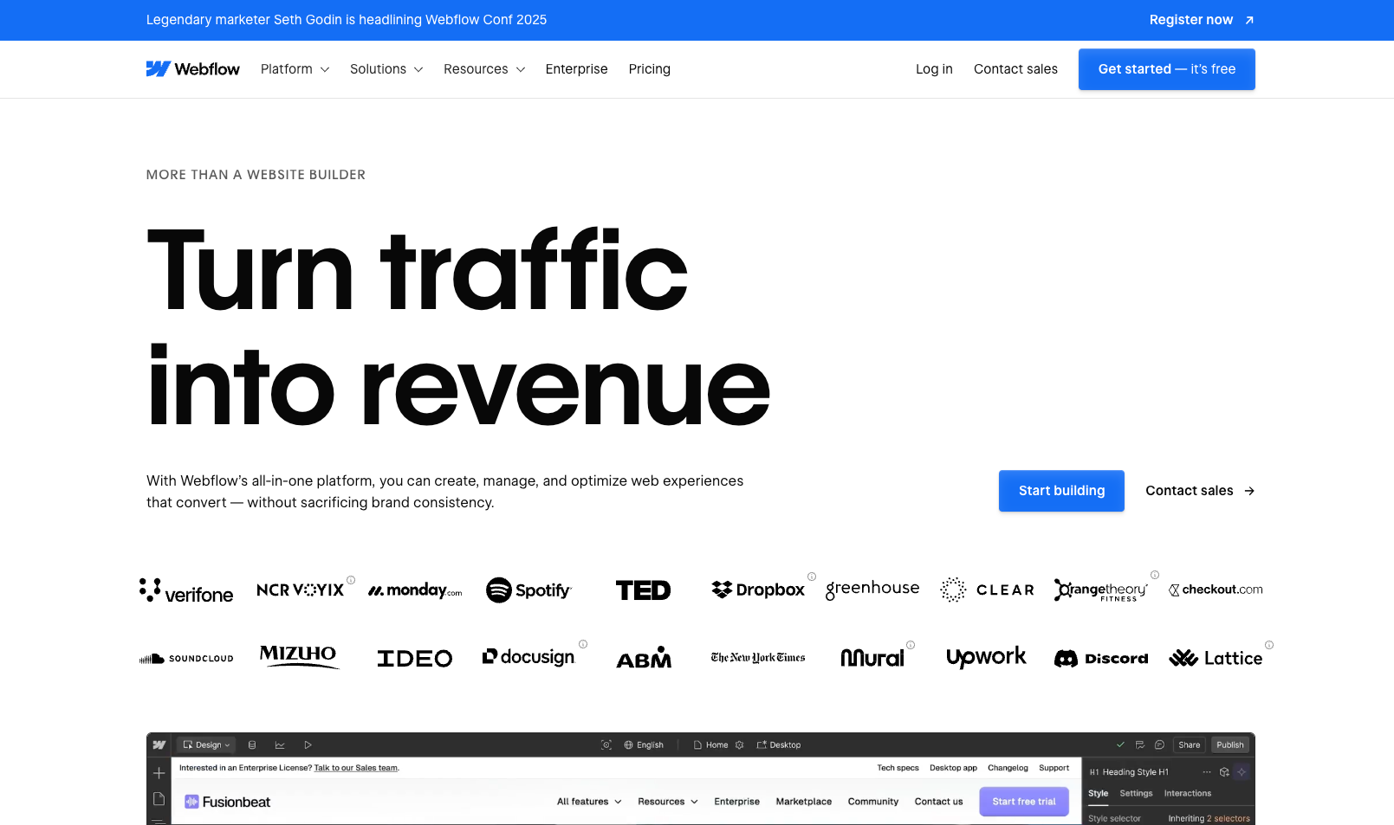This screenshot has width=1394, height=825.
Task: Open the Pages panel icon in Designer
Action: 159,799
